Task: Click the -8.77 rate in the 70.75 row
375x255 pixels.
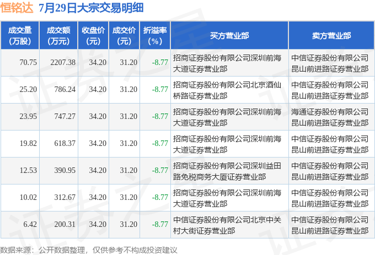Action: 160,63
